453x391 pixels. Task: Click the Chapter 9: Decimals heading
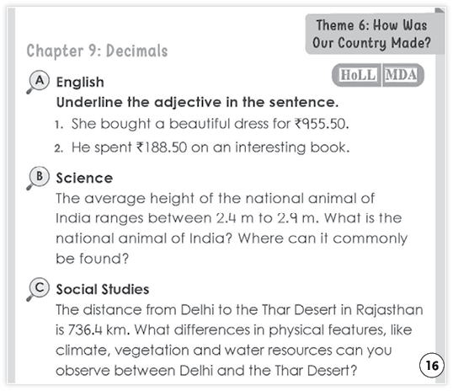[97, 51]
